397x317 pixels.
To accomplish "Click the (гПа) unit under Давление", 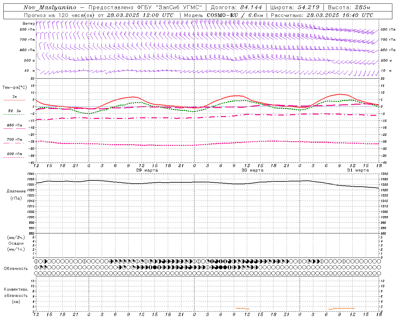I will coord(16,198).
